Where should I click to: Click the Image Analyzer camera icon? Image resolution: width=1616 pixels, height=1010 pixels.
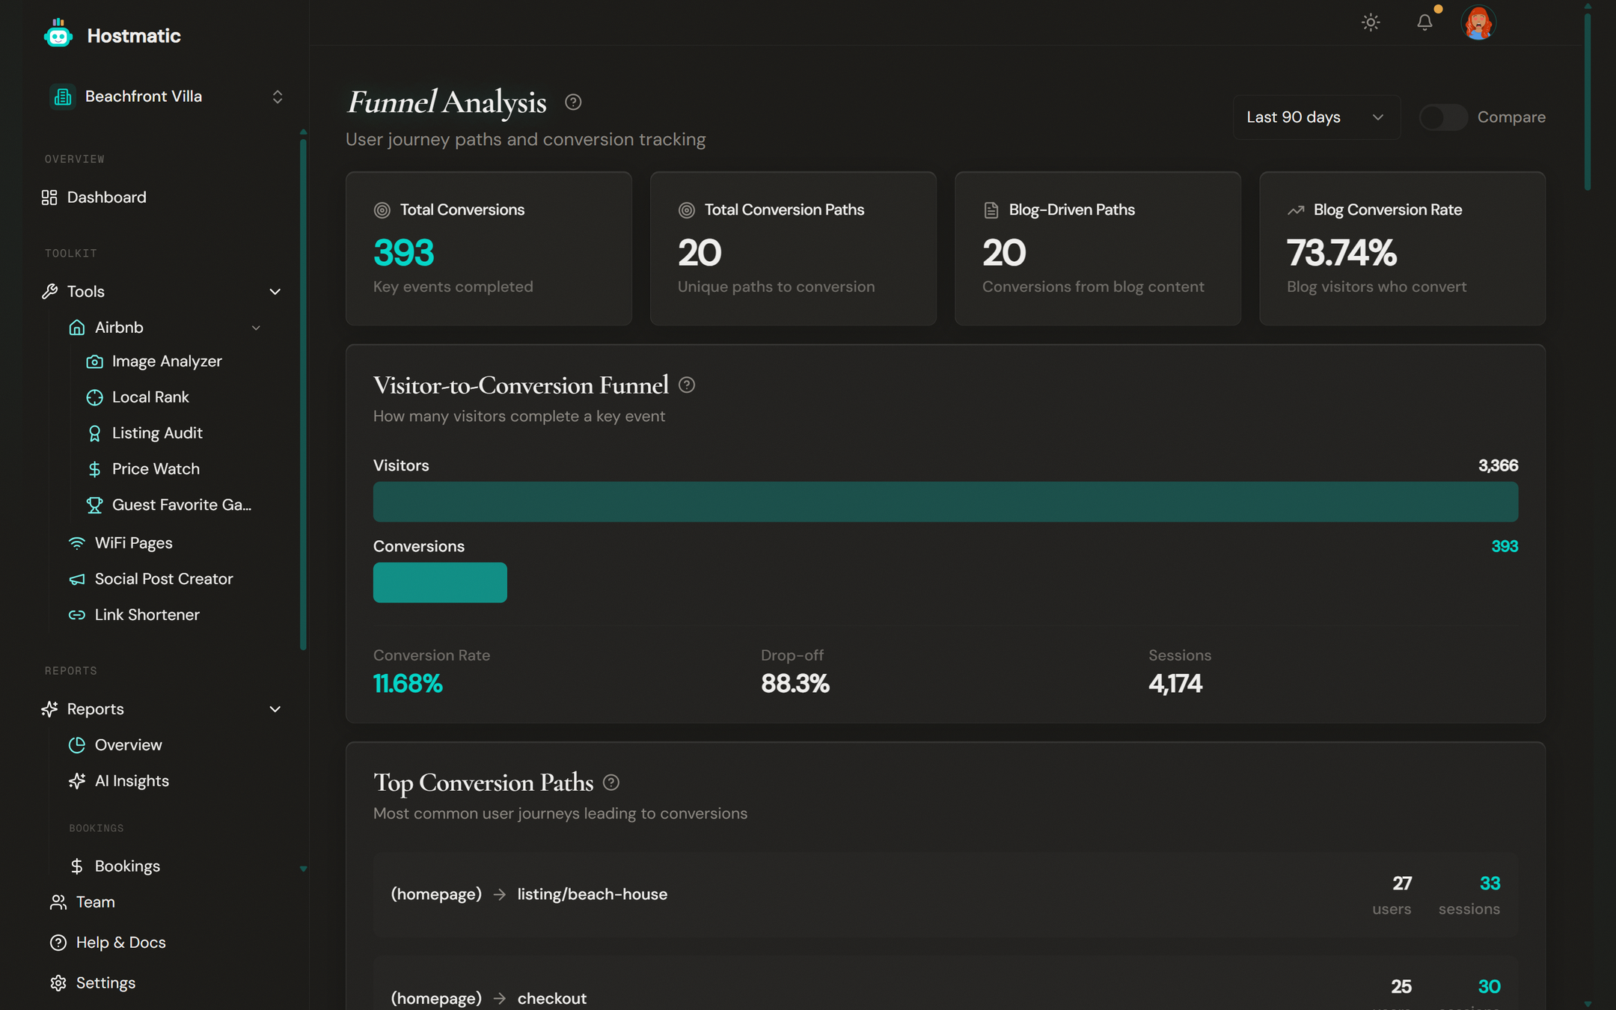click(95, 361)
